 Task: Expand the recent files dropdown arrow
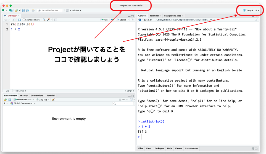pos(19,11)
